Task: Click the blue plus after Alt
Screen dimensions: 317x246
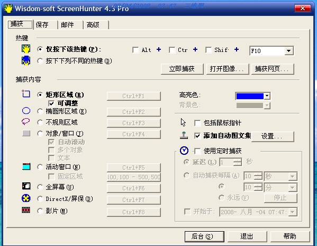Action: point(159,49)
